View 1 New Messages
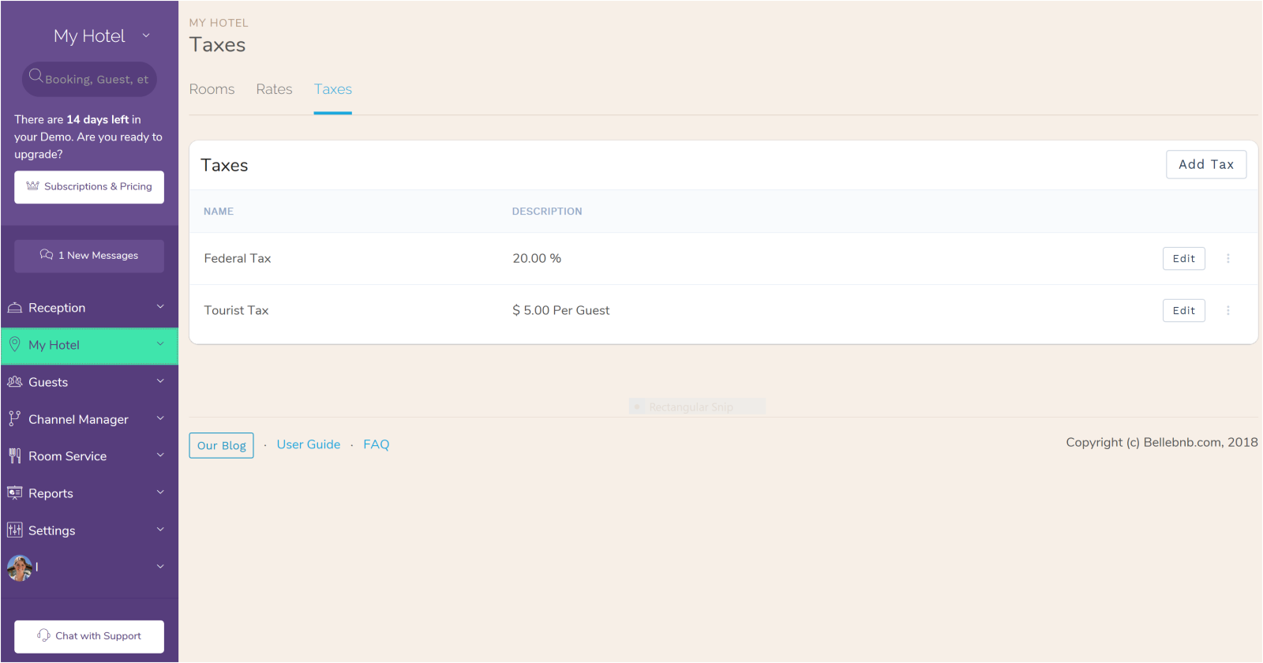 89,256
